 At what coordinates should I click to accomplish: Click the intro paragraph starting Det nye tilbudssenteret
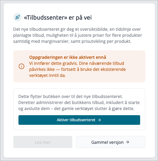[77, 35]
